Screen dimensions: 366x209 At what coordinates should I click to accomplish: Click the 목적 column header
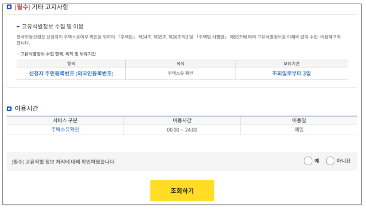click(x=181, y=64)
